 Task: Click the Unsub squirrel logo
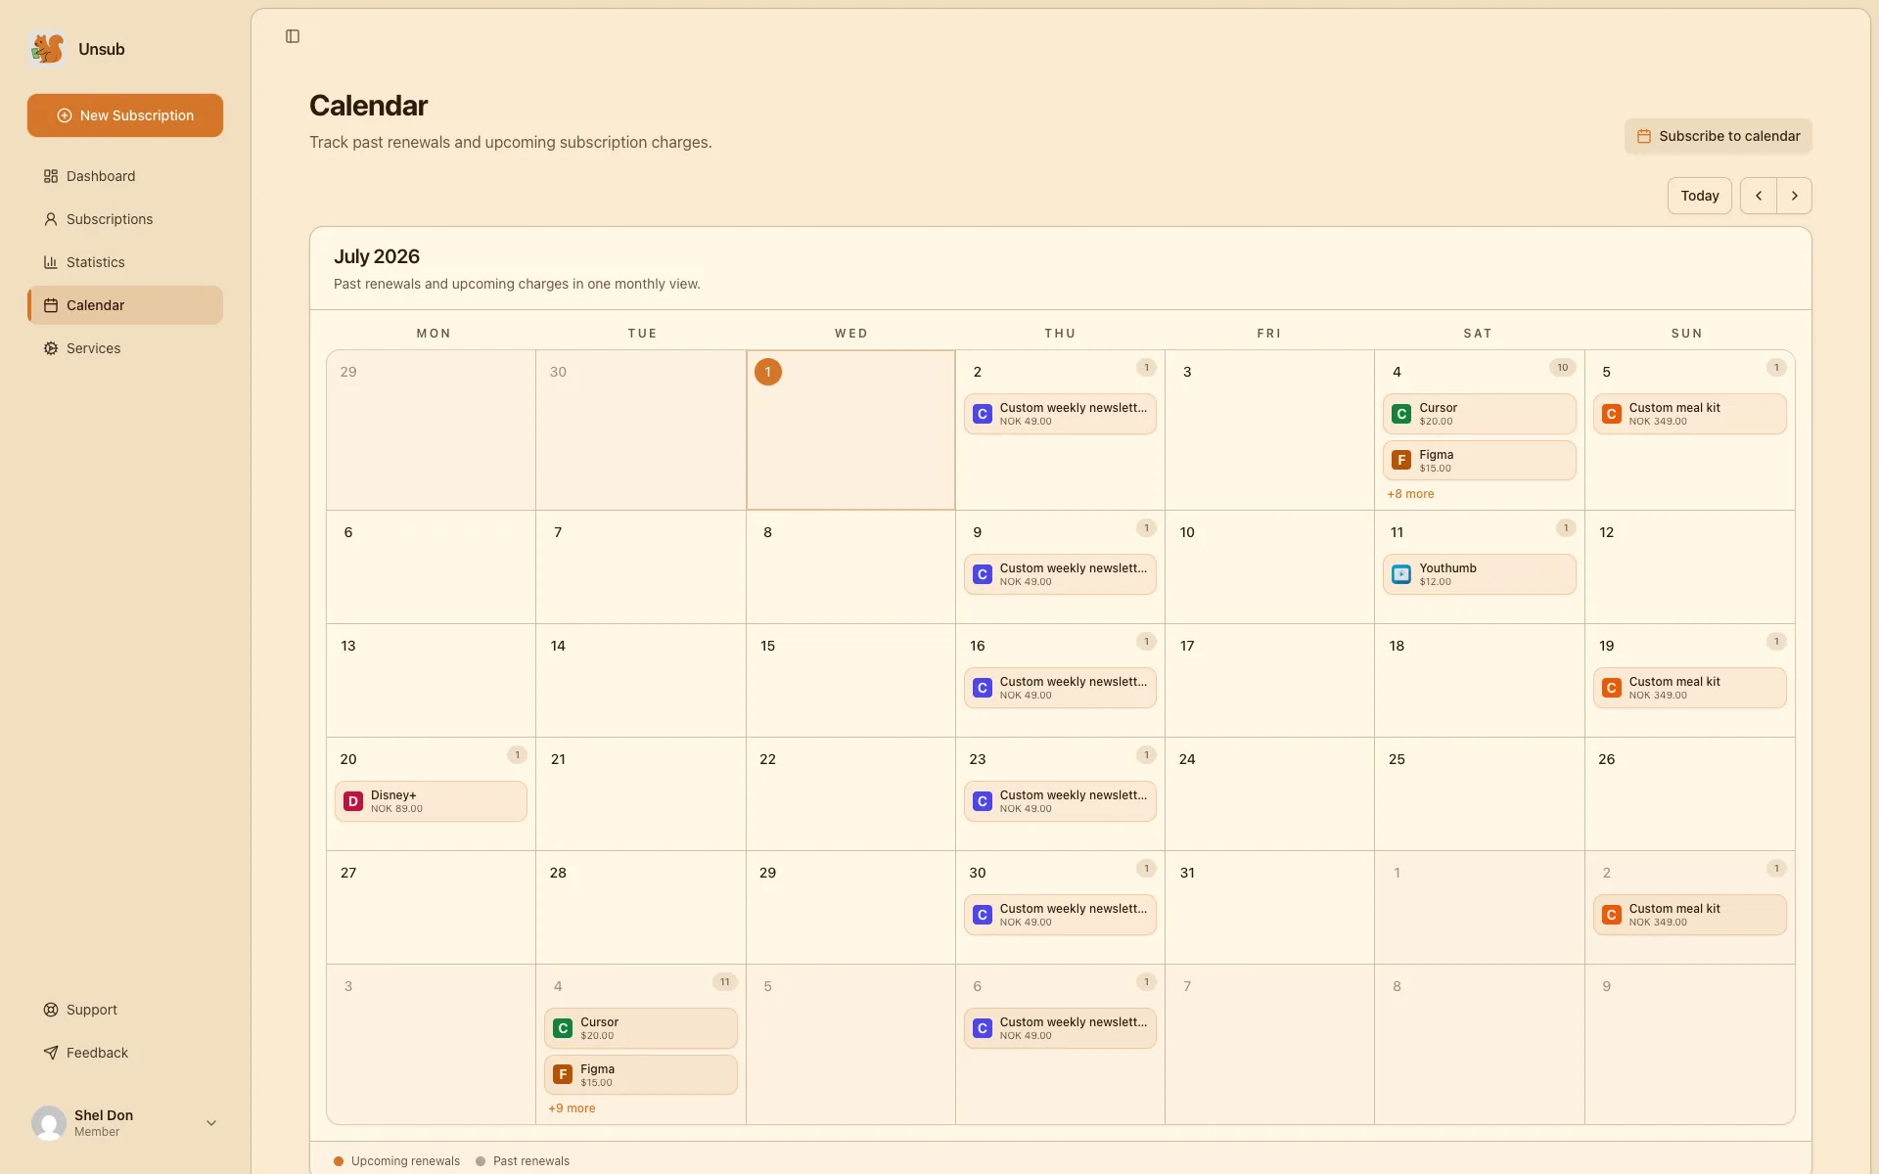[x=47, y=49]
